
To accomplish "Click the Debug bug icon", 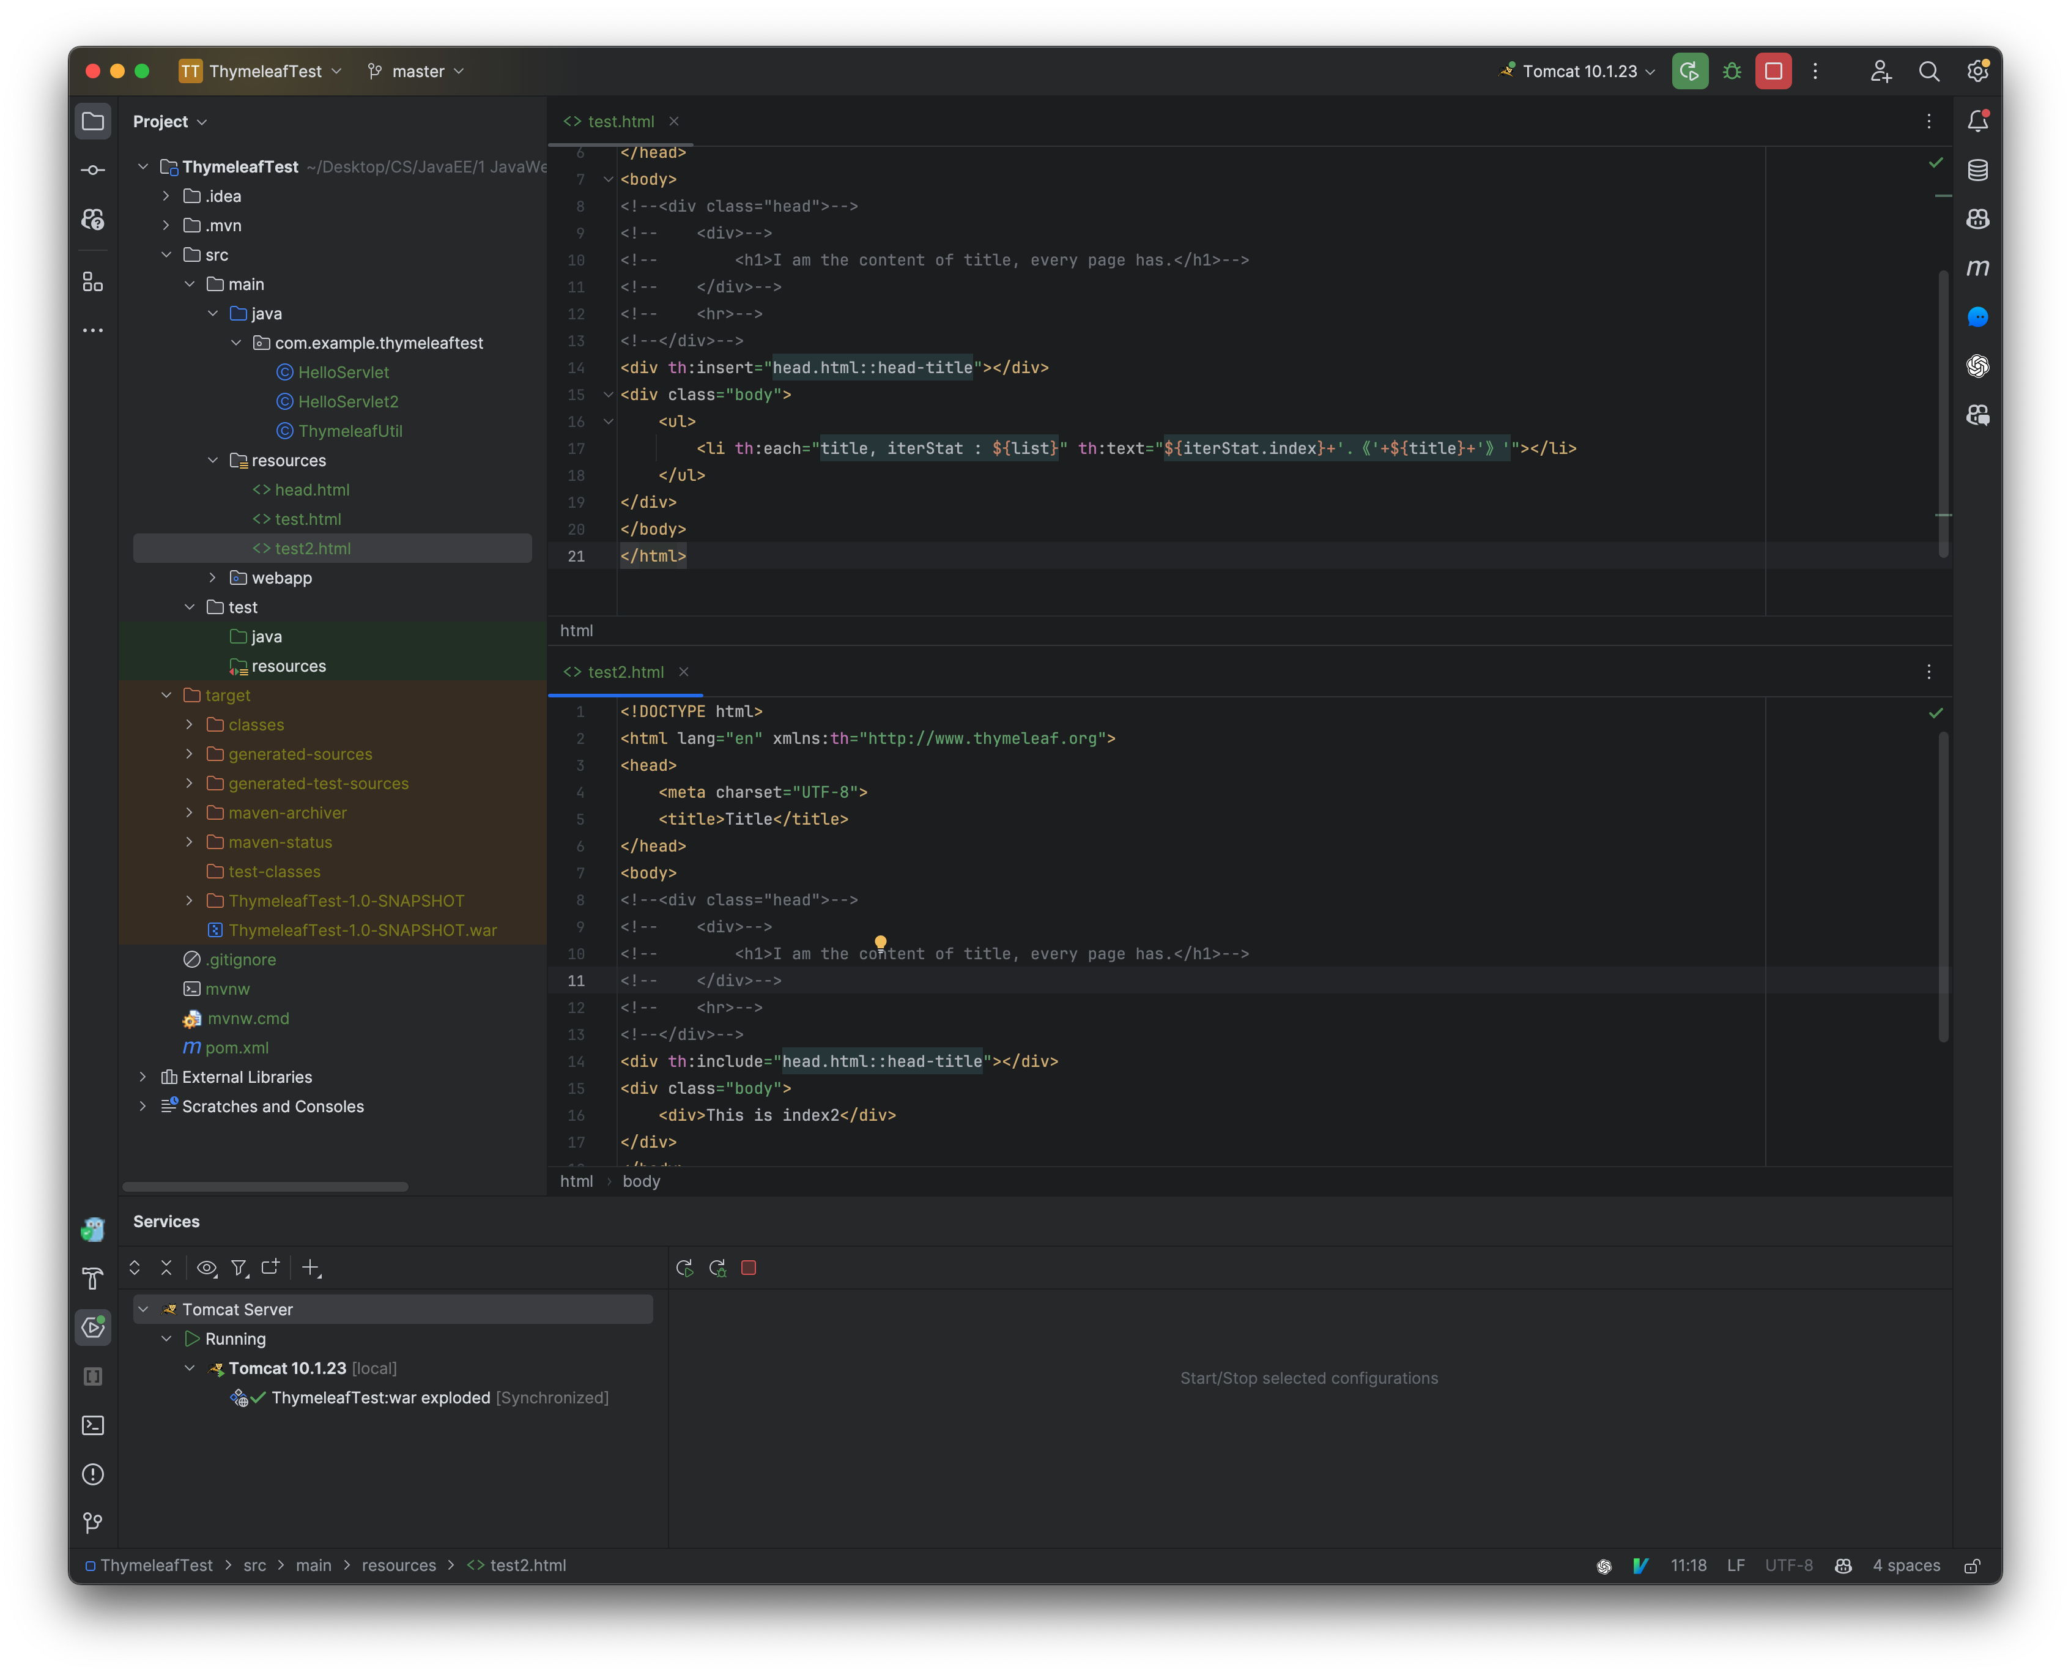I will [x=1732, y=72].
